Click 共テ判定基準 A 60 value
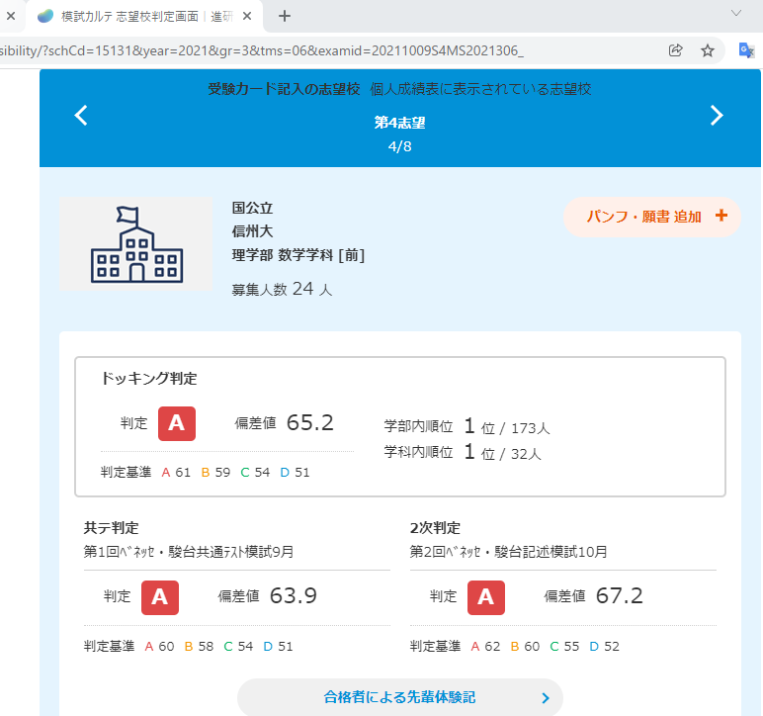 [x=159, y=647]
